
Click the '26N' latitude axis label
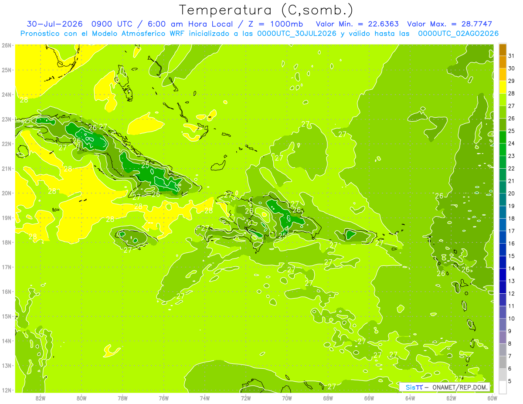click(x=7, y=45)
